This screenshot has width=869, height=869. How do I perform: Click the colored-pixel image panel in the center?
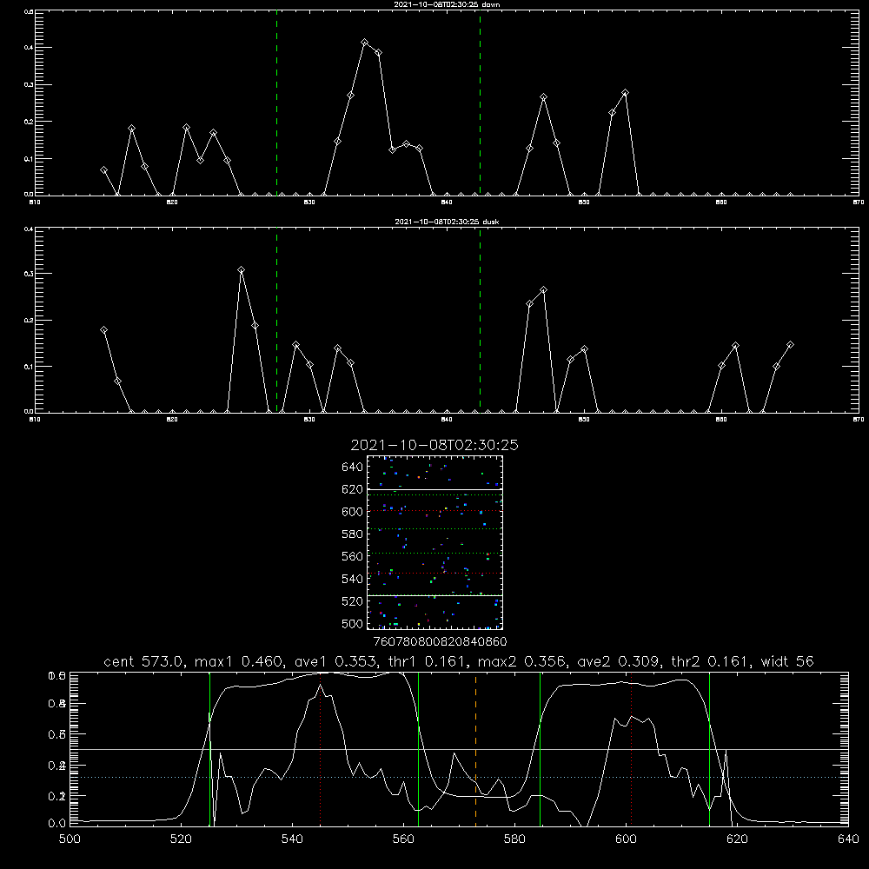point(434,542)
